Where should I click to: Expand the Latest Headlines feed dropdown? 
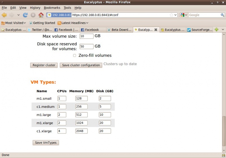coord(73,23)
